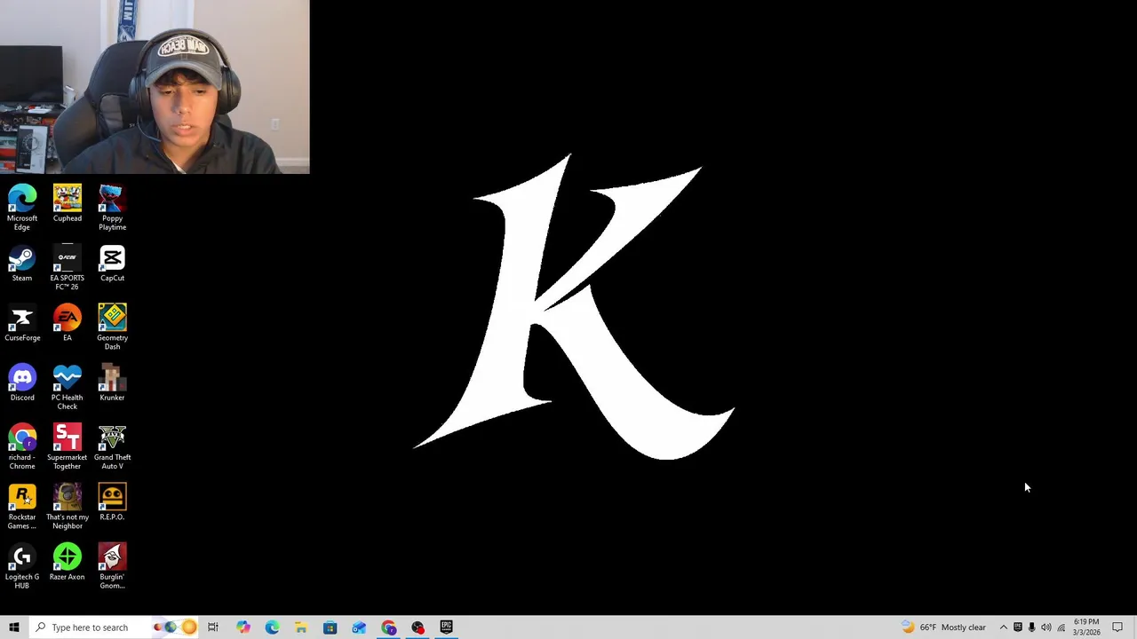Click the Razer Axon desktop icon
This screenshot has height=639, width=1137.
[x=68, y=562]
